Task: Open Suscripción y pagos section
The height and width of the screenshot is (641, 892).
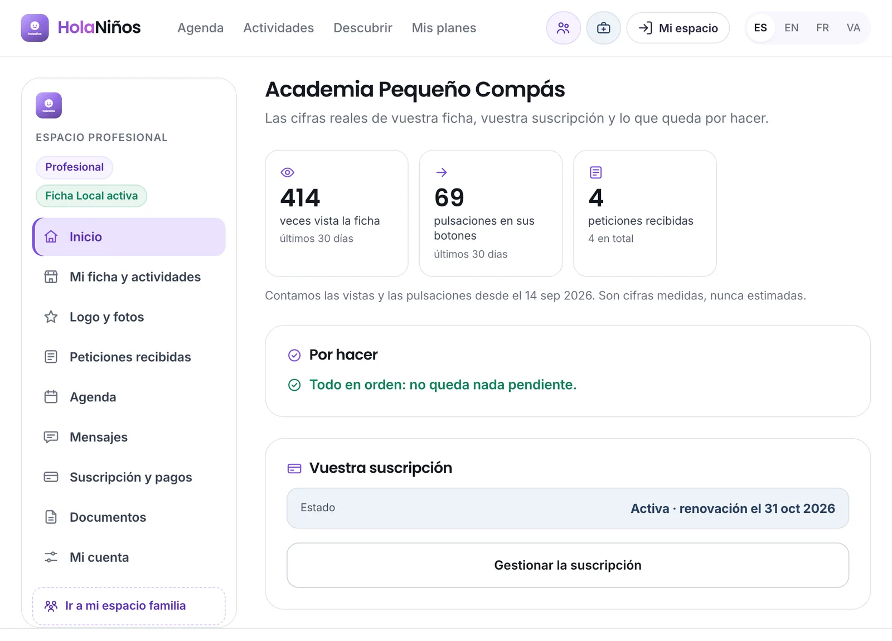Action: (x=129, y=477)
